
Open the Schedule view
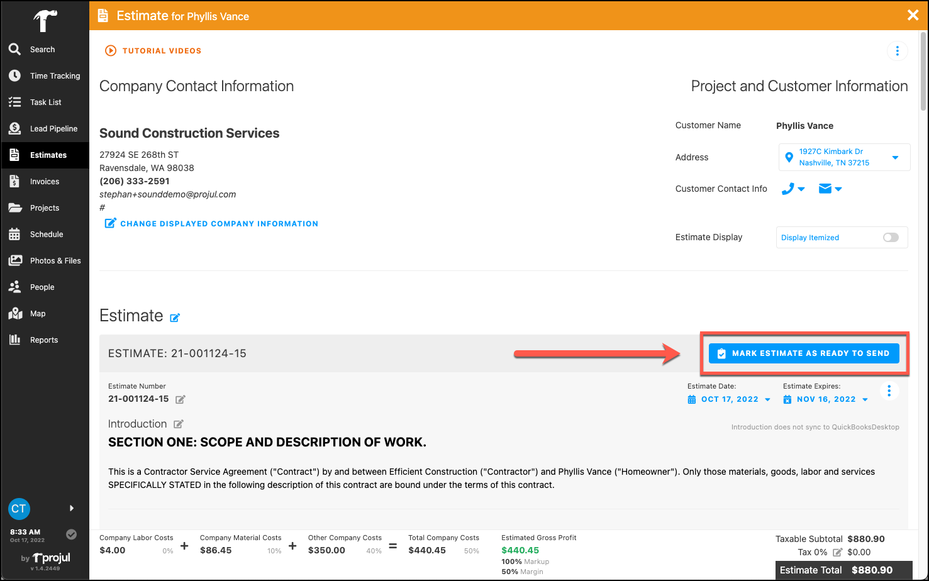pyautogui.click(x=47, y=234)
